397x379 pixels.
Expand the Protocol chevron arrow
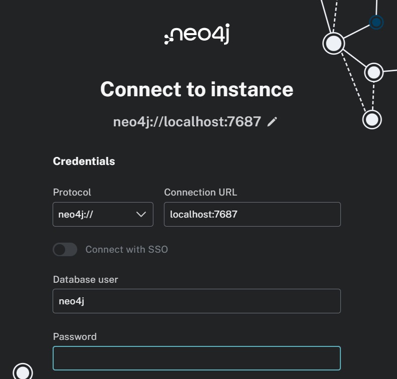(x=141, y=215)
